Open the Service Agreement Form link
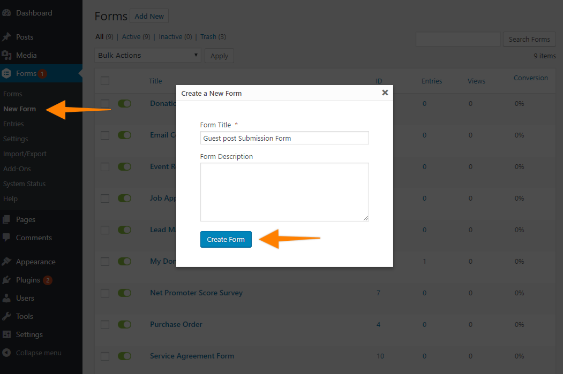Image resolution: width=563 pixels, height=374 pixels. click(x=192, y=356)
